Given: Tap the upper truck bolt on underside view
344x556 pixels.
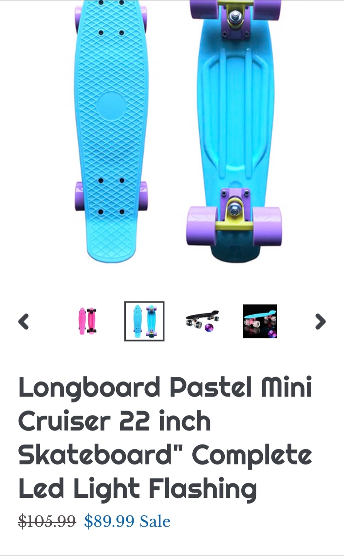Looking at the screenshot, I should coord(234,17).
